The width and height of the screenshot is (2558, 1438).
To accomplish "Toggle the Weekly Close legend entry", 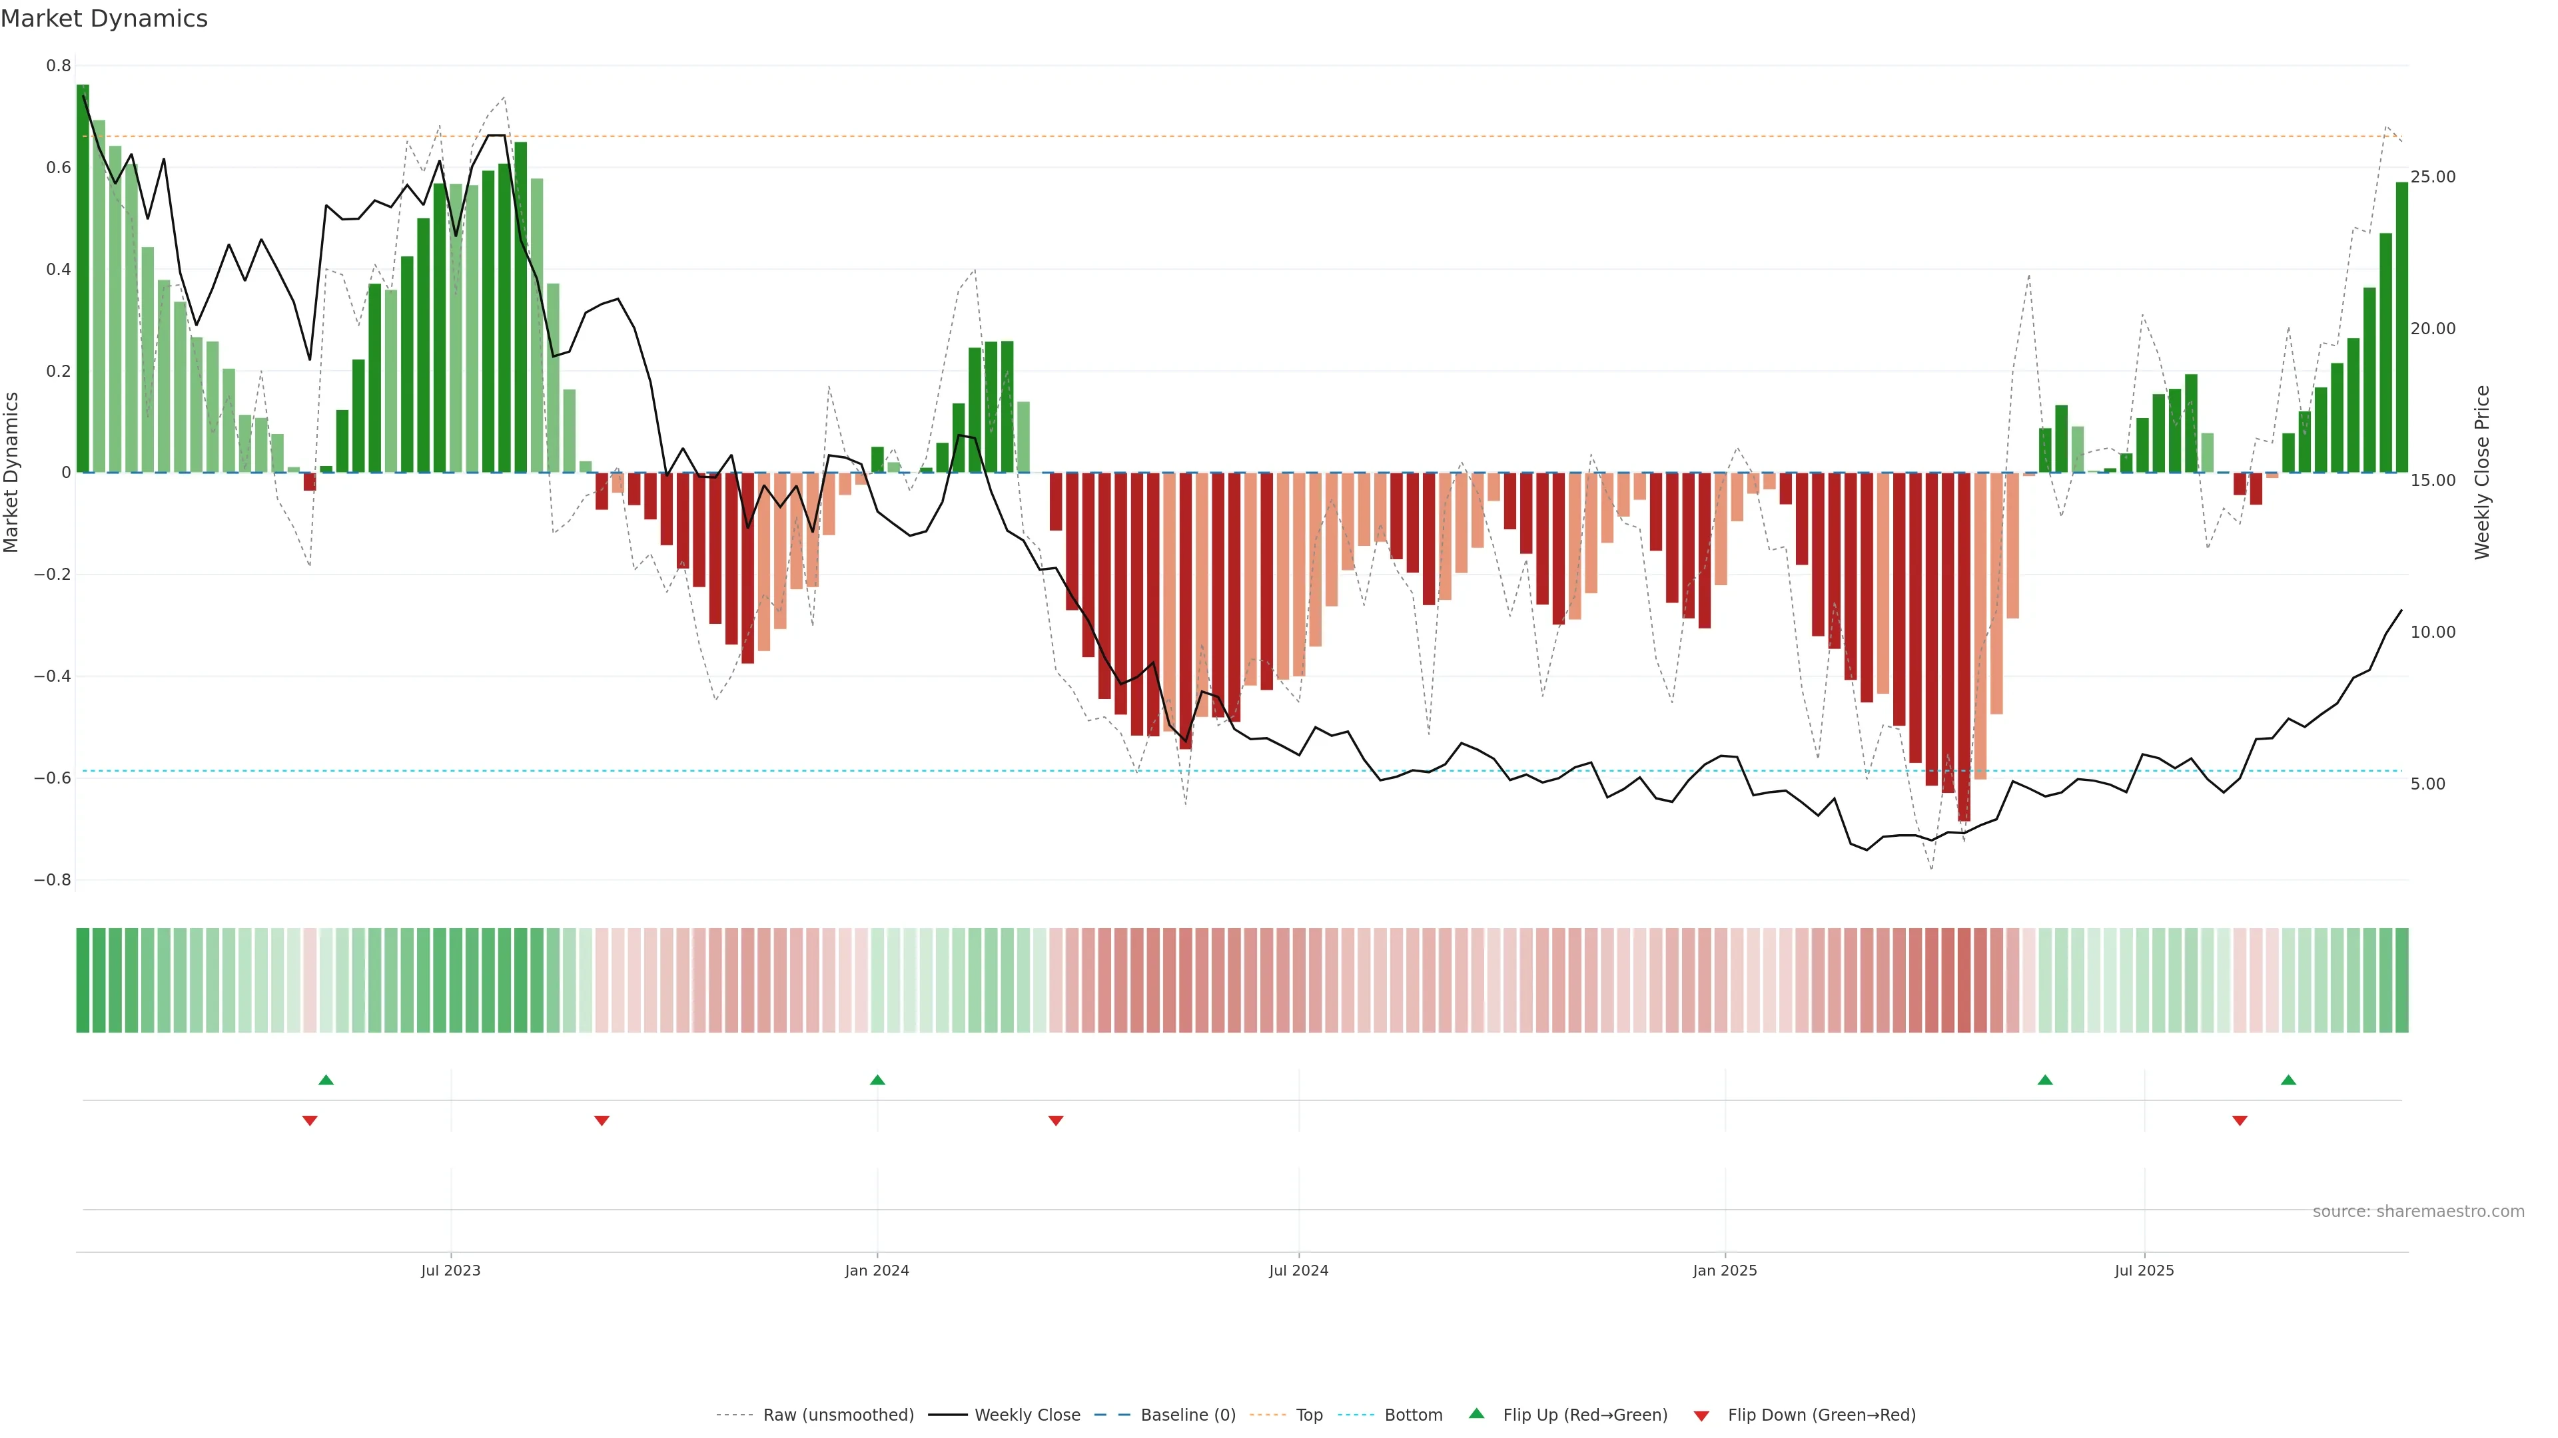I will point(1027,1414).
